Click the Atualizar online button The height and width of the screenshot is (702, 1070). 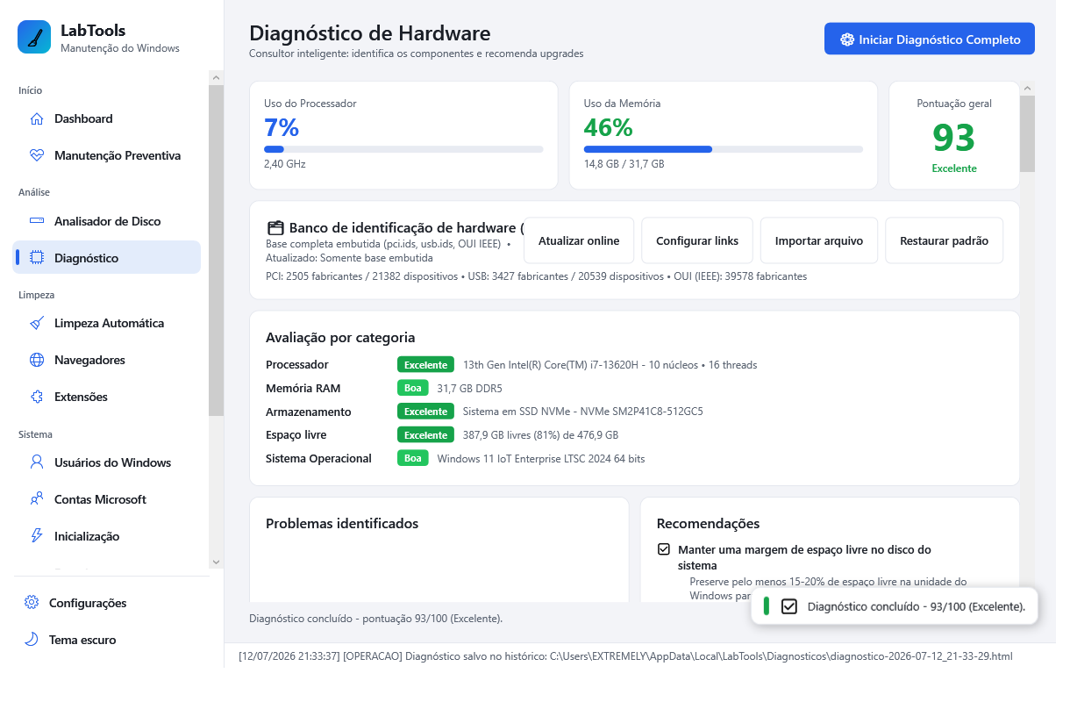pyautogui.click(x=579, y=240)
